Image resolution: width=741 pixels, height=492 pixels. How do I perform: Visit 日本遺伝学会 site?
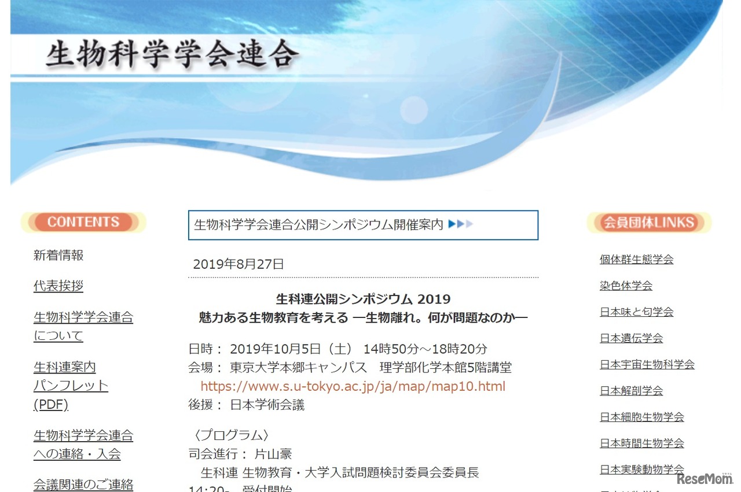[x=631, y=338]
